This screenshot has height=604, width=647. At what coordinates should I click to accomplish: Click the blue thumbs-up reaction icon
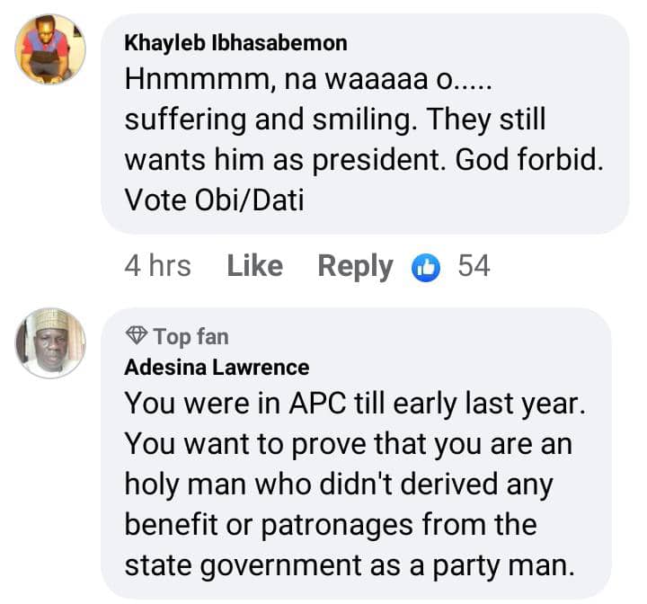coord(426,266)
